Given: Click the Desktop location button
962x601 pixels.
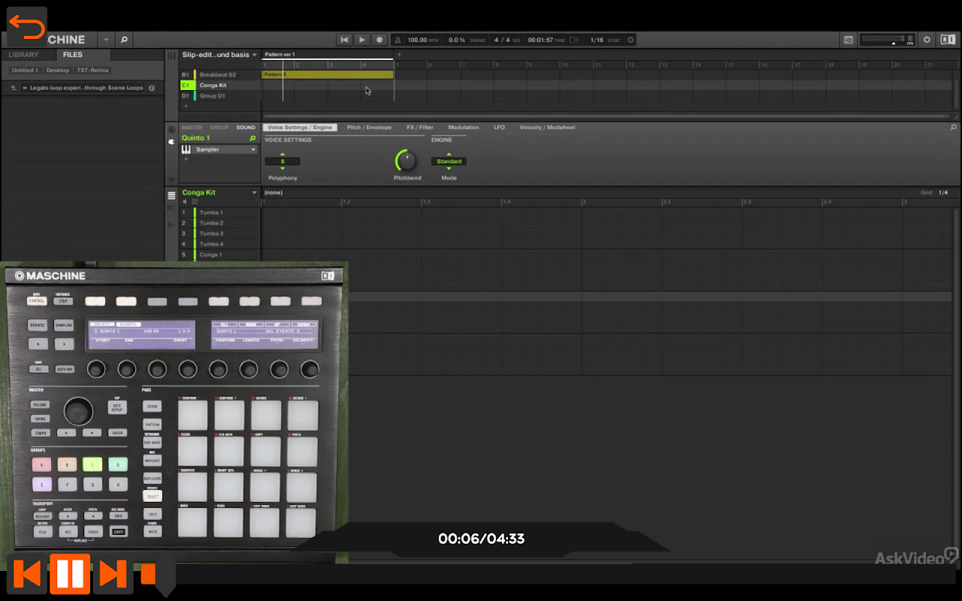Looking at the screenshot, I should coord(57,71).
